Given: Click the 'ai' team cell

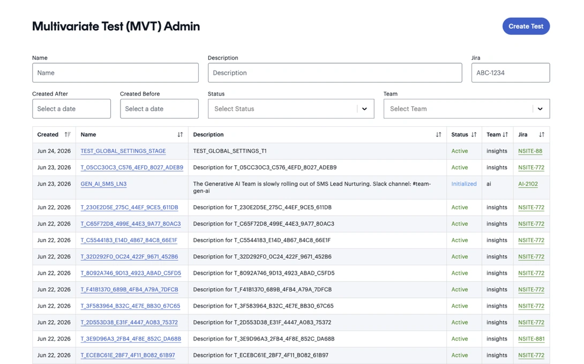Looking at the screenshot, I should click(489, 184).
